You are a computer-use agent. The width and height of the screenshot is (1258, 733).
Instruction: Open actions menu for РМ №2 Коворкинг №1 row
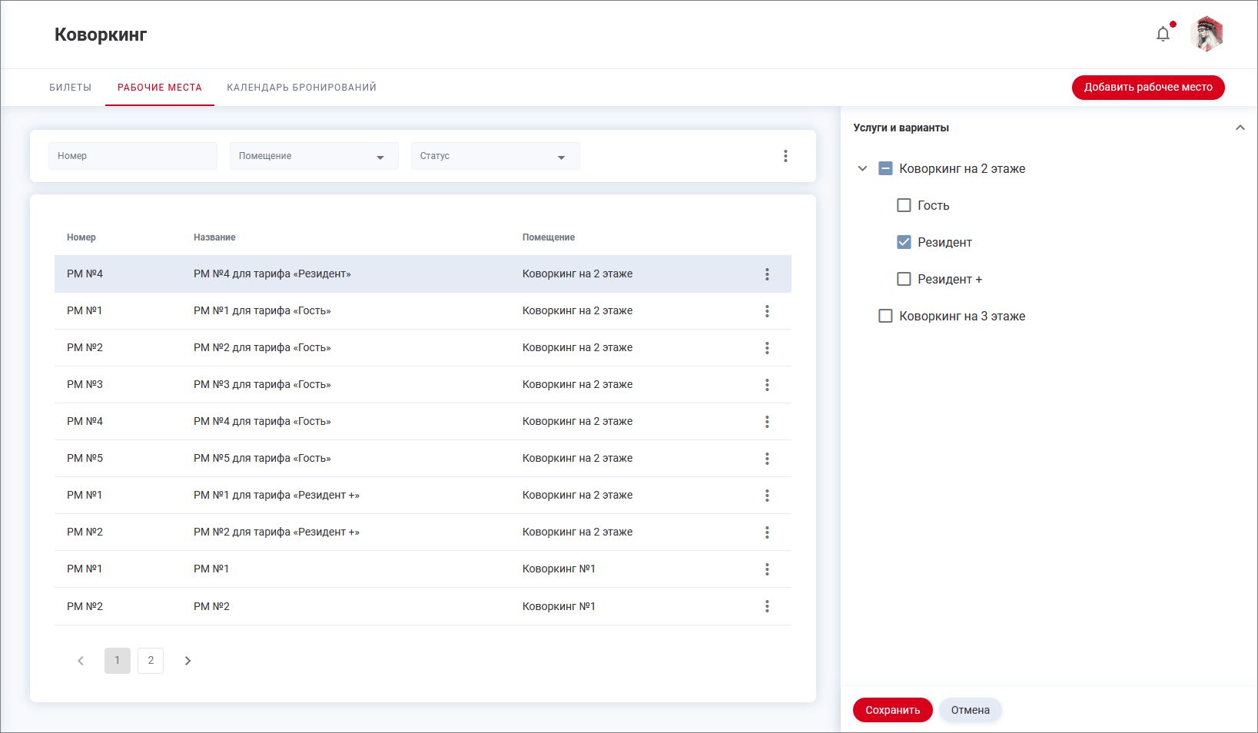tap(766, 606)
